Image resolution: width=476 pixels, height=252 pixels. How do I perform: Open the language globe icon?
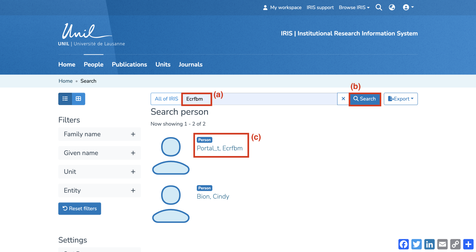[x=392, y=7]
